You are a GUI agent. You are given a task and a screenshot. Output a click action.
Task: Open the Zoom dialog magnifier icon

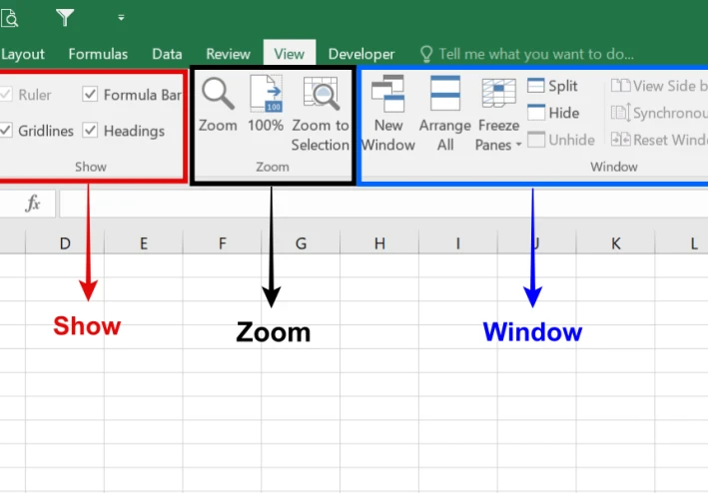pyautogui.click(x=218, y=94)
